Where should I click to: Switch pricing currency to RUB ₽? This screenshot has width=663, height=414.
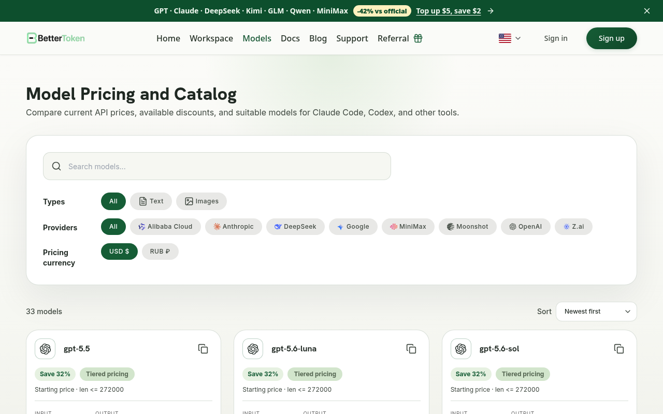point(160,252)
